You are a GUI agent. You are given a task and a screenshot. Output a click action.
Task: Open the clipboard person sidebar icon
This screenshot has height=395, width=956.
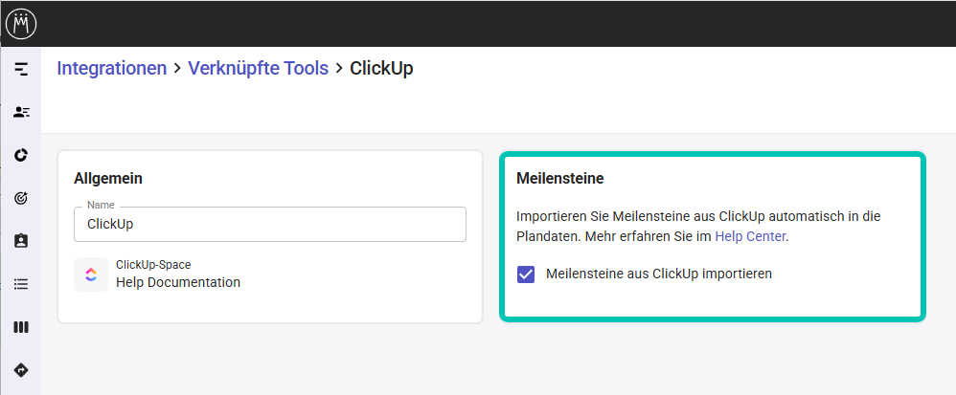pyautogui.click(x=21, y=241)
